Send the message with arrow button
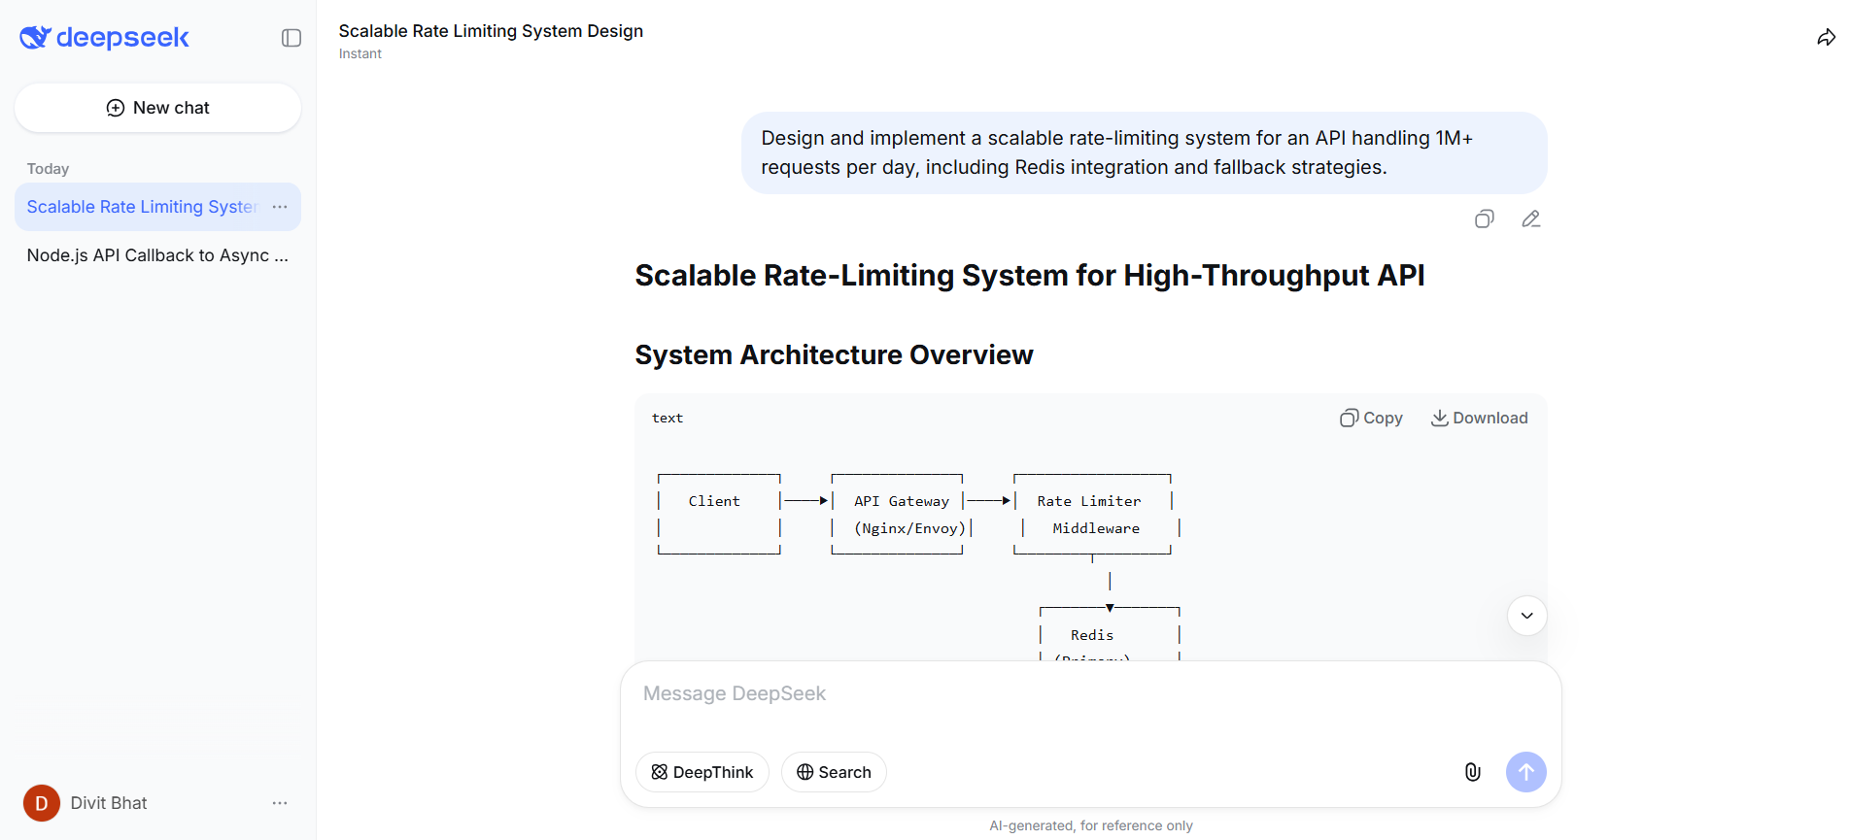Viewport: 1849px width, 840px height. coord(1526,772)
